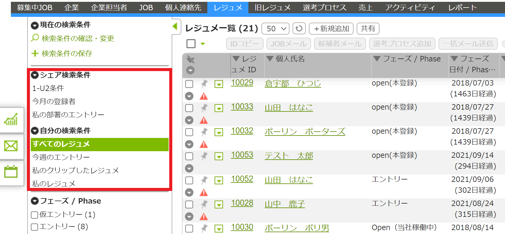Click the warning triangle for resume 10029
Viewport: 505px width, 234px height.
tap(204, 96)
